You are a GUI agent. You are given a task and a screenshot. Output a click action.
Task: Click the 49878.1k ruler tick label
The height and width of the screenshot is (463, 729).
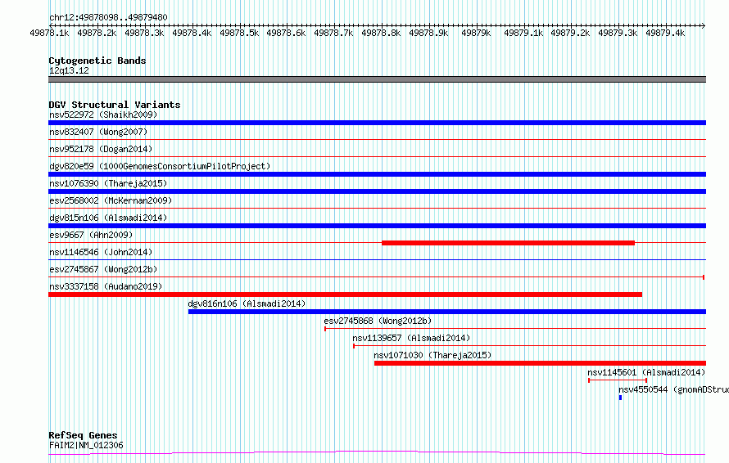coord(49,33)
